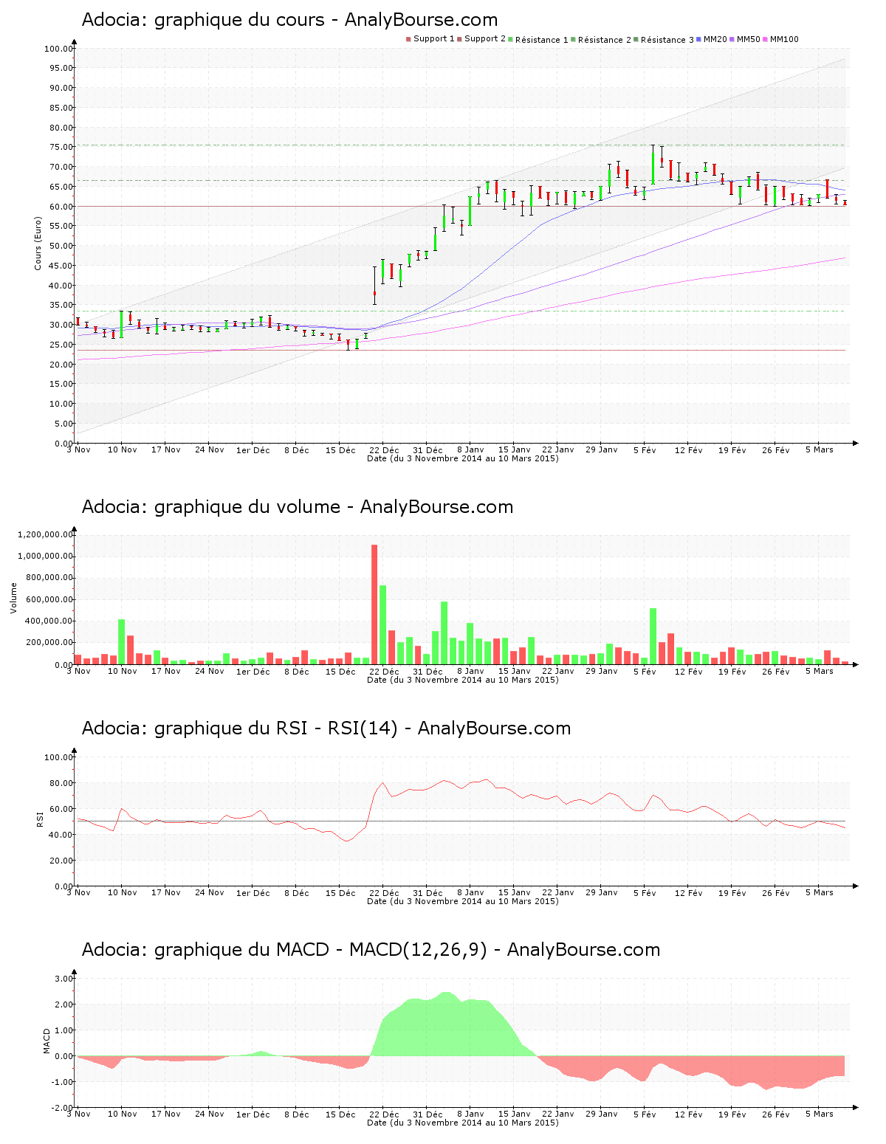Image resolution: width=886 pixels, height=1144 pixels.
Task: Select the Résistance 1 legend label
Action: point(542,39)
